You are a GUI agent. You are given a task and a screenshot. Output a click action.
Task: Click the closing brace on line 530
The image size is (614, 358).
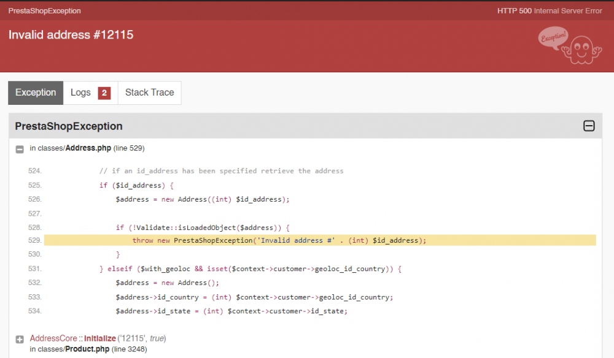tap(118, 254)
